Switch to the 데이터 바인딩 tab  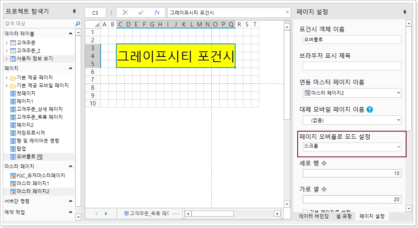pos(313,217)
